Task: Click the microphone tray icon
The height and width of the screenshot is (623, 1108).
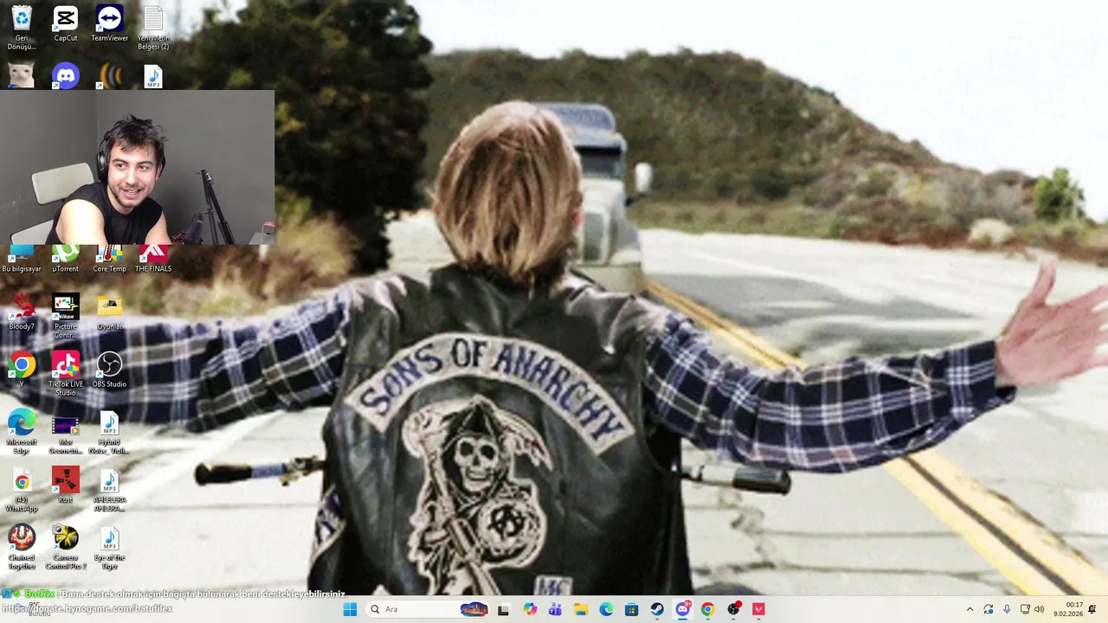Action: [x=1007, y=609]
